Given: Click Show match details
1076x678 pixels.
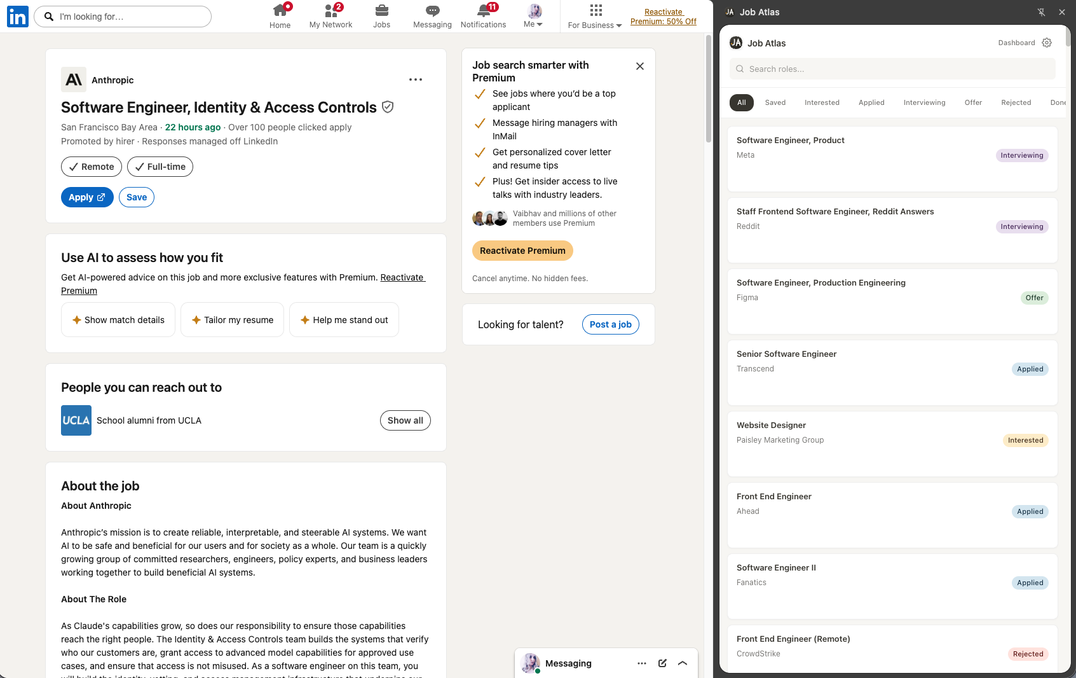Looking at the screenshot, I should point(118,320).
